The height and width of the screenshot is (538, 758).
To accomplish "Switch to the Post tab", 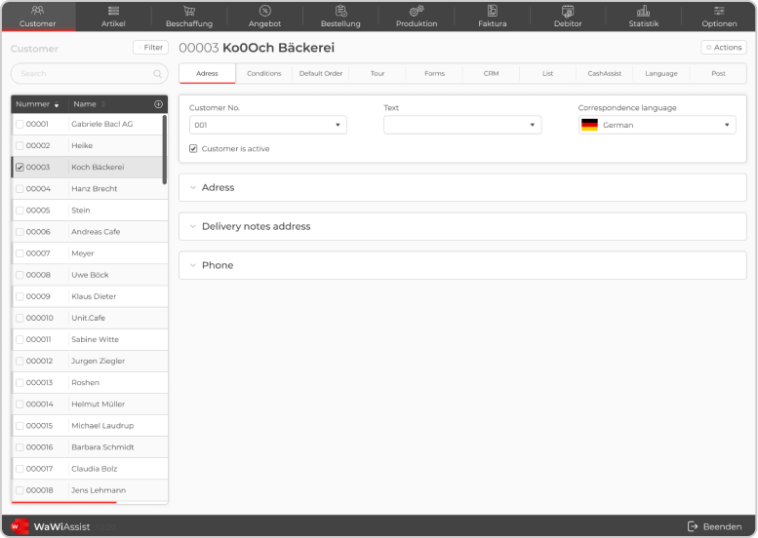I will (718, 73).
